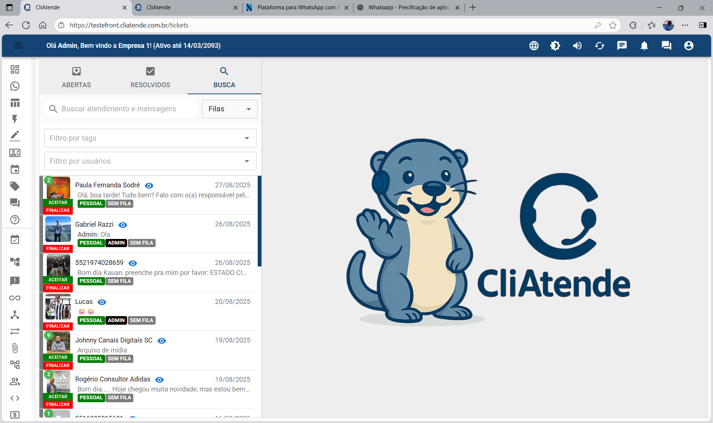This screenshot has height=423, width=713.
Task: Switch to the ABERTAS tab
Action: (x=76, y=78)
